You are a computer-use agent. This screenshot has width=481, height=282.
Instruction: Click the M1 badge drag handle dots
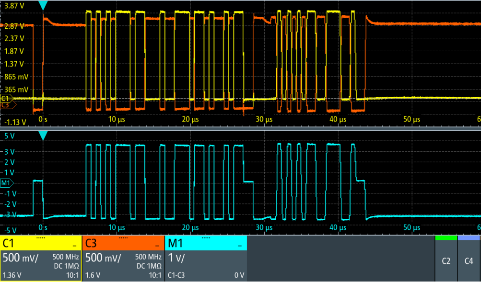[x=206, y=237]
